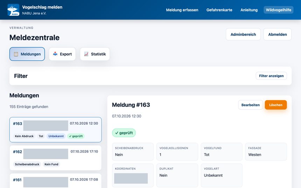Click the 155 Einträge gefunden text
This screenshot has height=188, width=301.
pos(29,106)
